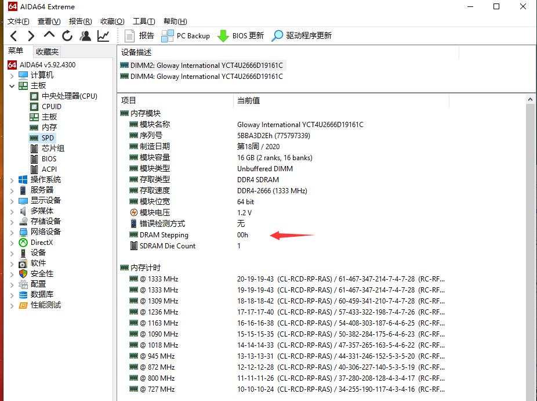Open the ACPI page in sidebar
Image resolution: width=537 pixels, height=401 pixels.
click(x=49, y=169)
